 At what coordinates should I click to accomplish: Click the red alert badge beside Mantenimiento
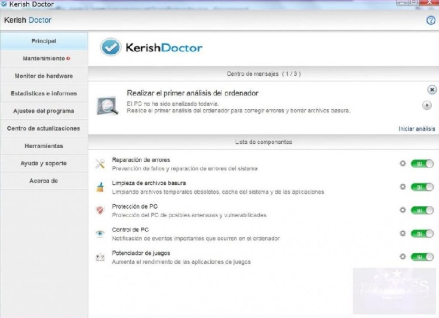point(68,58)
